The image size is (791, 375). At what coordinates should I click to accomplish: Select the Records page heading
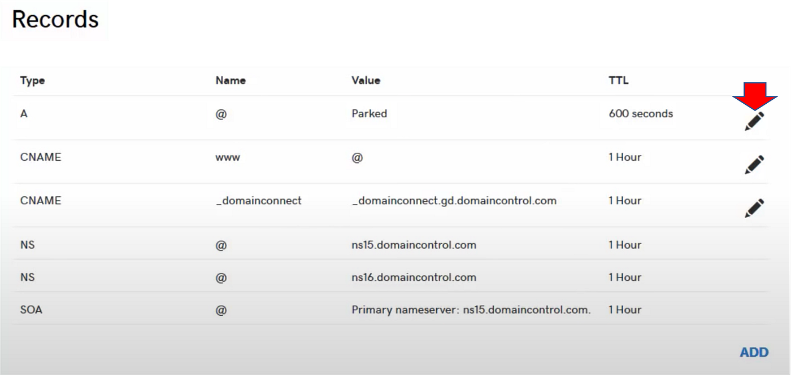tap(54, 20)
